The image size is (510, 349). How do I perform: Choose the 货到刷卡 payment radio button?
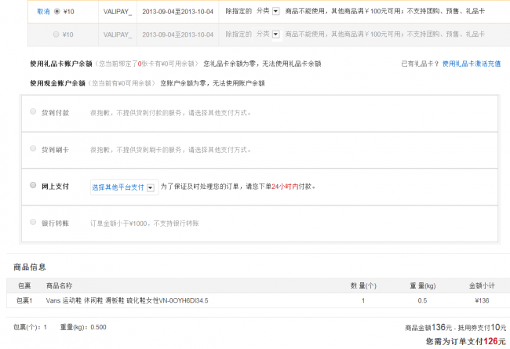tap(33, 148)
